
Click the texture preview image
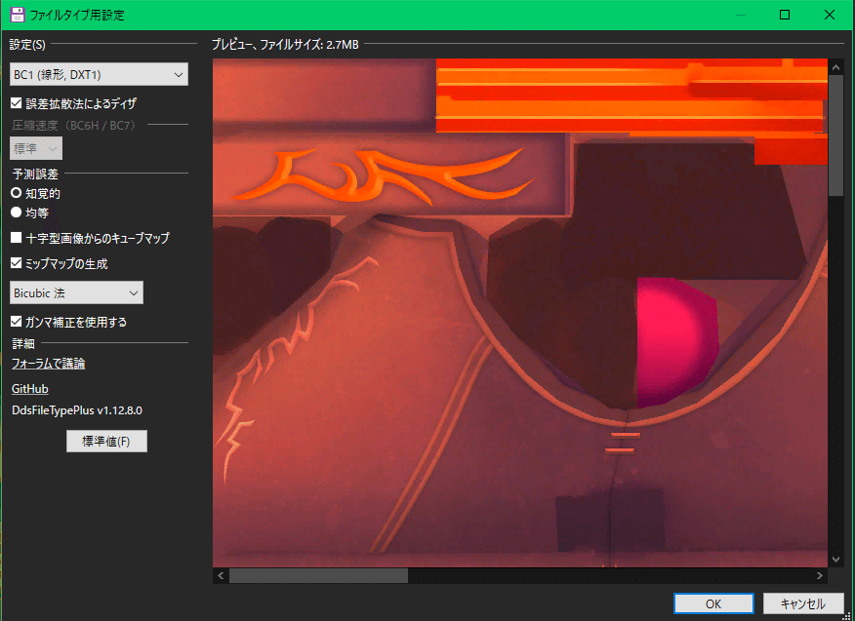(x=520, y=313)
